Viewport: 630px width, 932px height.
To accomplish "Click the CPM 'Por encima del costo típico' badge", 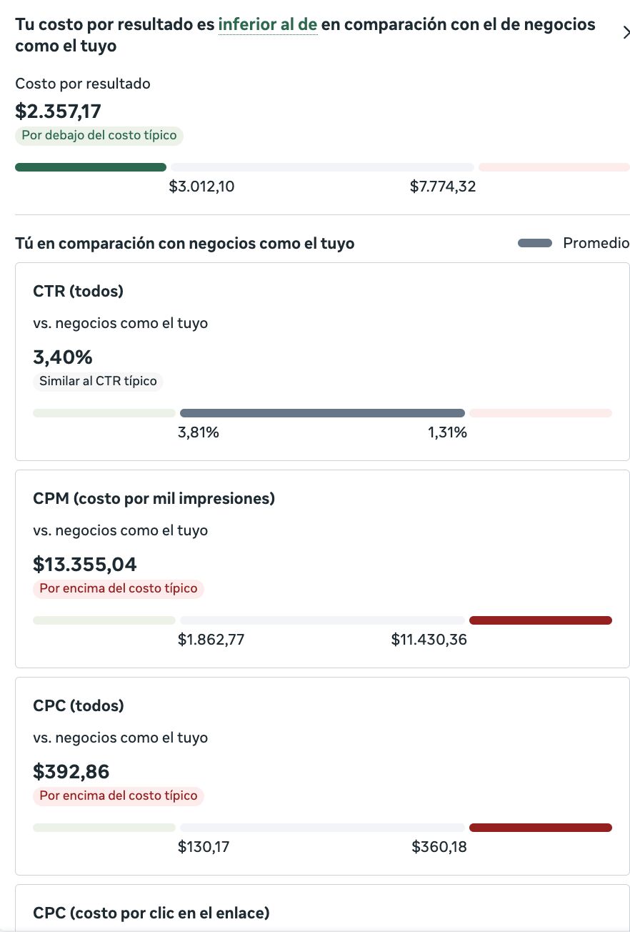I will (119, 588).
